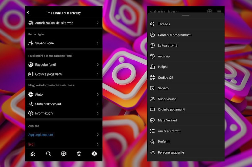Click the Aiuto label
Viewport: 252px width, 167px height.
39,94
